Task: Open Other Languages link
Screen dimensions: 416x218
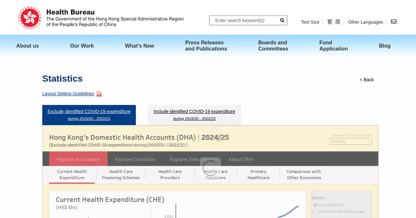Action: [365, 22]
